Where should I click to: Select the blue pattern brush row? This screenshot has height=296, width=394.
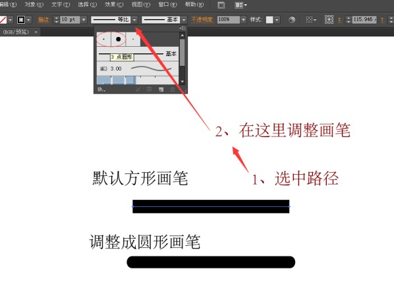click(x=138, y=80)
